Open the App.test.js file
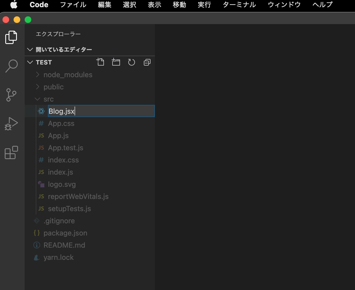 click(66, 148)
